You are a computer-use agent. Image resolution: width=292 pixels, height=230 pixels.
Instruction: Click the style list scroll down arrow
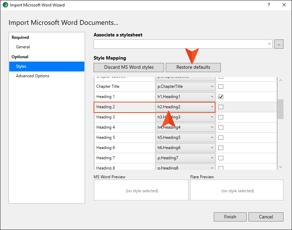tap(280, 167)
